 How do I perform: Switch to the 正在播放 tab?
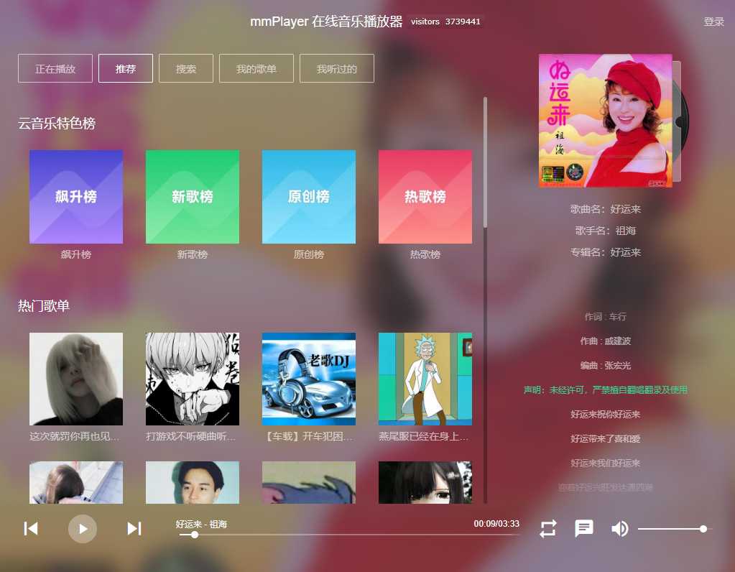[55, 68]
